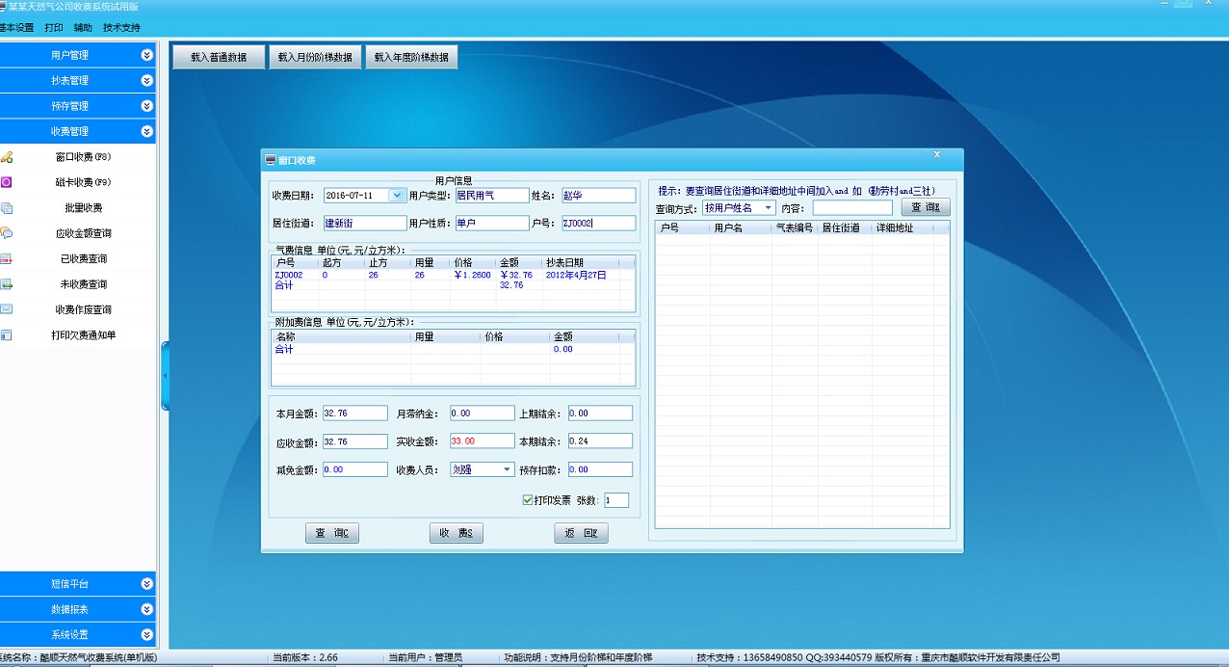This screenshot has width=1229, height=667.
Task: Expand the 用户管理 sidebar section
Action: (146, 55)
